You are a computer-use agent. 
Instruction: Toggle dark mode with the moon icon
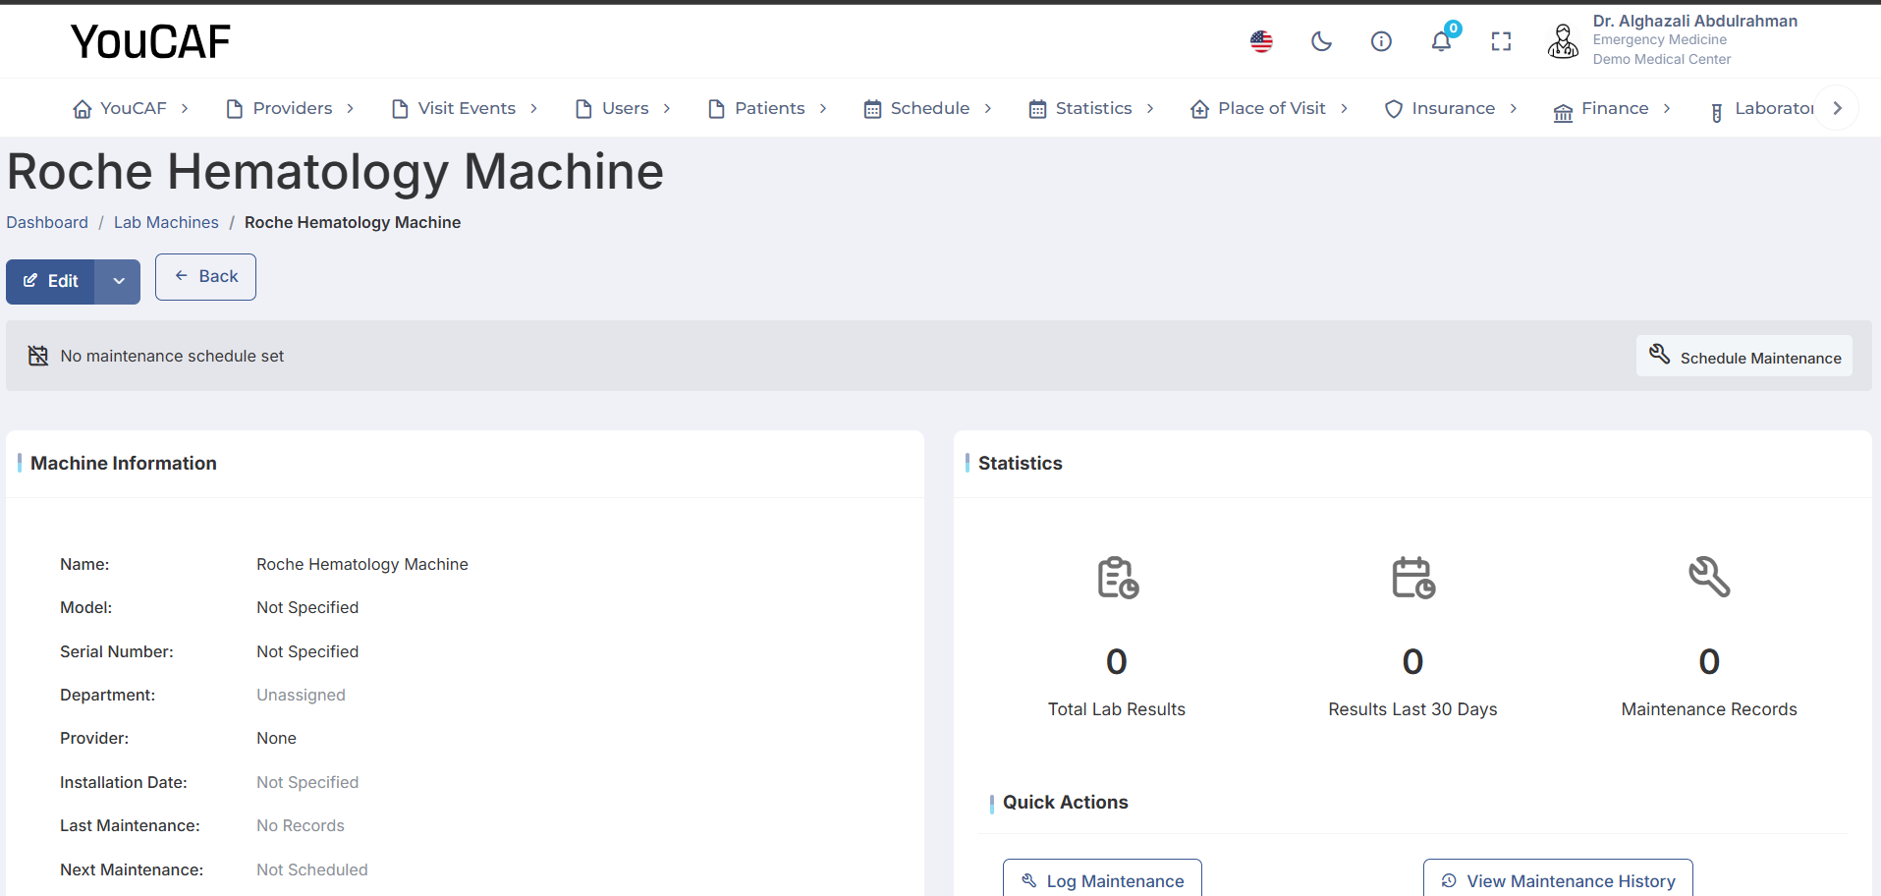click(1321, 41)
